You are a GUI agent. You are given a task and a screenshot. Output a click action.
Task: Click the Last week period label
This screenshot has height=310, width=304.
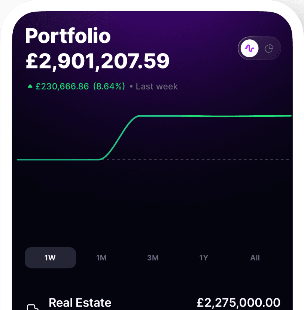156,86
